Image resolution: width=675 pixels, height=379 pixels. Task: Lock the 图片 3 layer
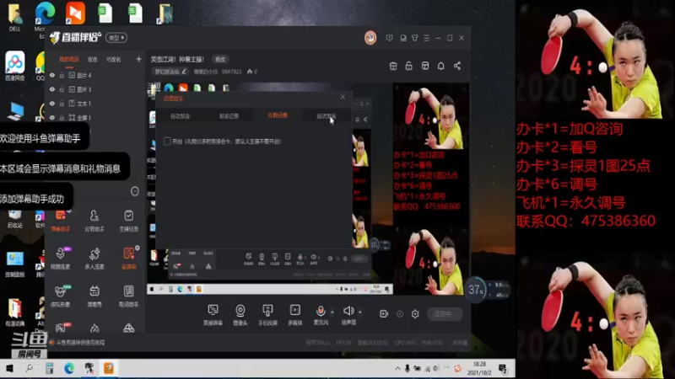pyautogui.click(x=62, y=89)
